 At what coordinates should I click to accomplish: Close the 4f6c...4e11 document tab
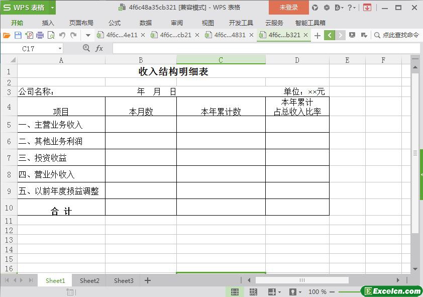point(143,35)
